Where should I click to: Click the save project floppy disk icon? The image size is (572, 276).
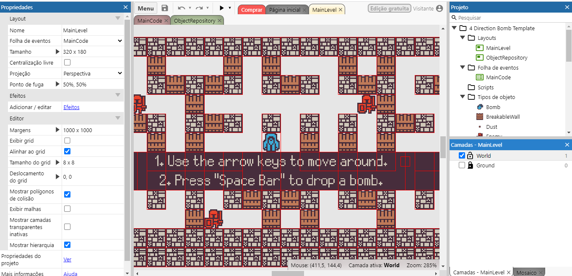(x=165, y=8)
